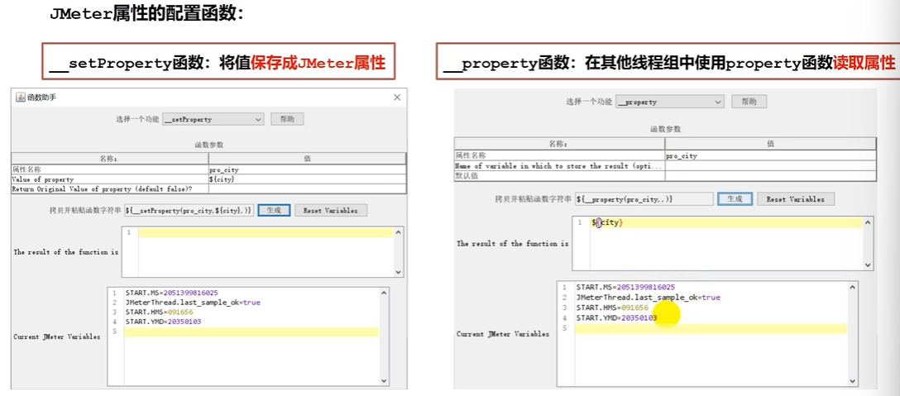Click value cell for Name of variable row
Image resolution: width=900 pixels, height=396 pixels.
coord(770,166)
